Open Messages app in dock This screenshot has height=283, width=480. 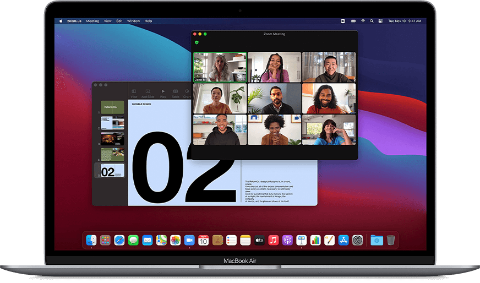(133, 241)
